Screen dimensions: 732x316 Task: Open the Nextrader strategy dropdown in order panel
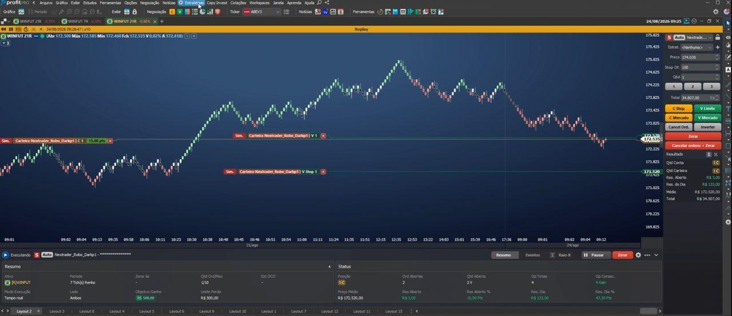click(699, 37)
